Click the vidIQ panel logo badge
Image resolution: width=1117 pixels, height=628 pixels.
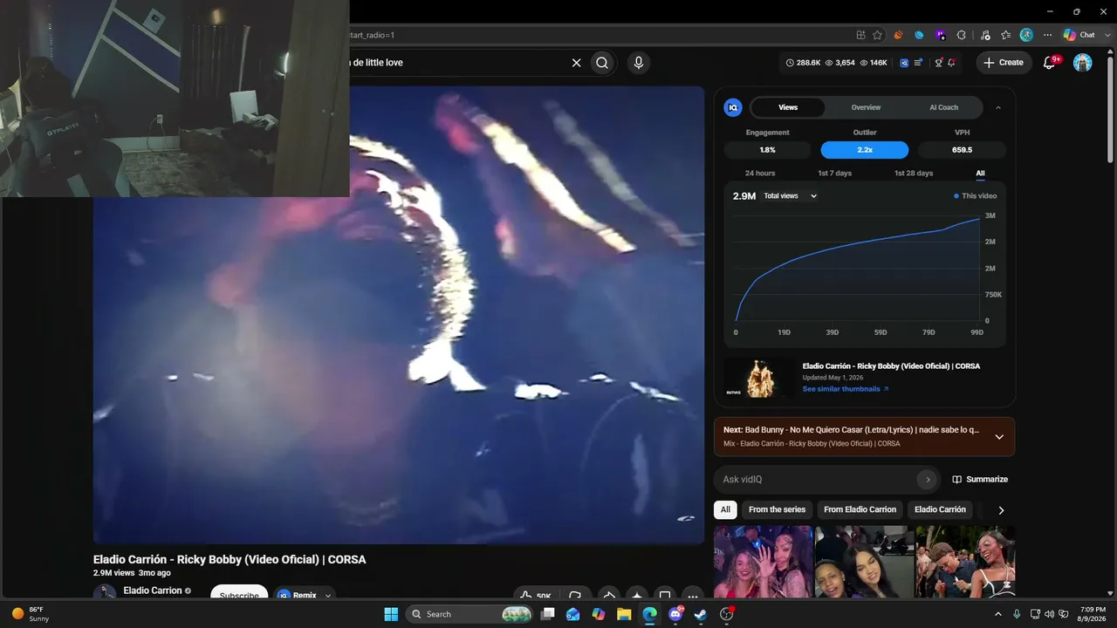pos(733,107)
